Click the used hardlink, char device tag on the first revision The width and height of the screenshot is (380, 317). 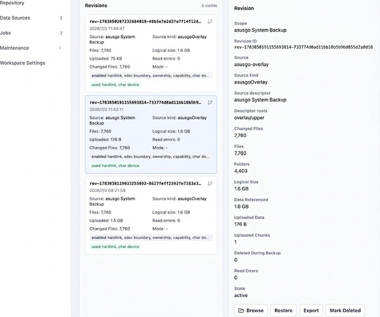pyautogui.click(x=115, y=84)
